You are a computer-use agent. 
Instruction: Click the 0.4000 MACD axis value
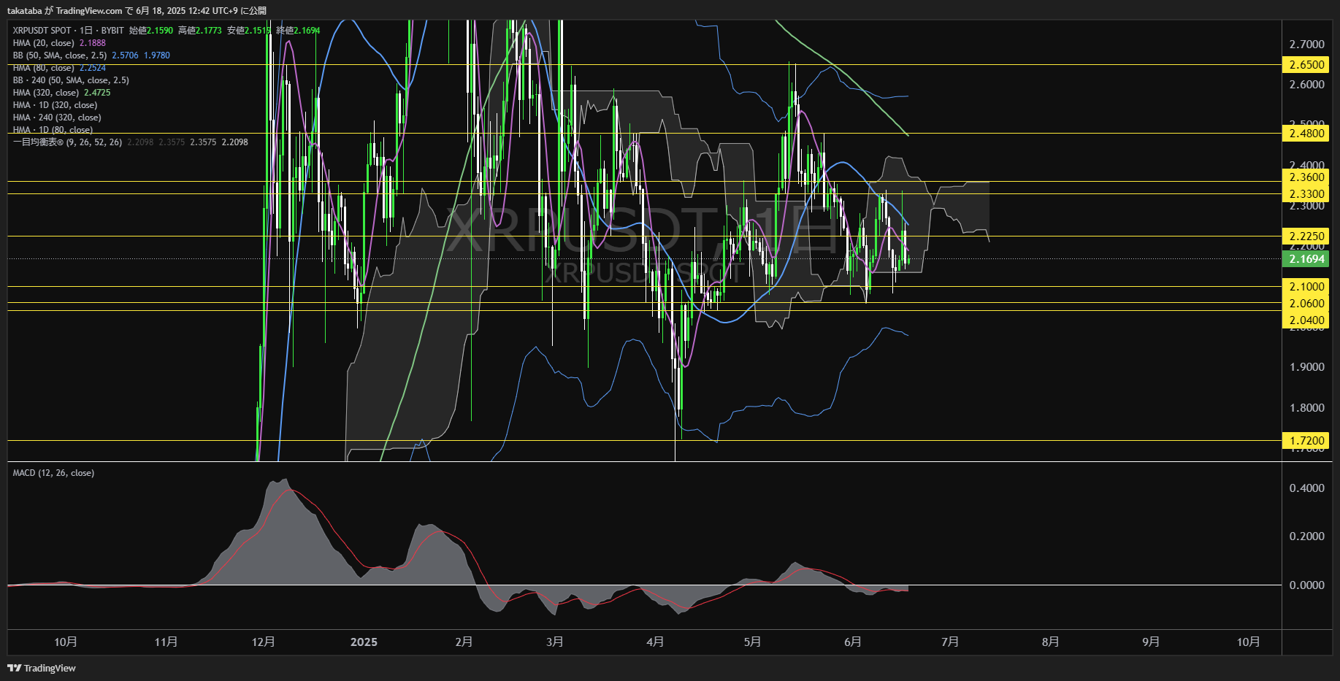[x=1306, y=488]
